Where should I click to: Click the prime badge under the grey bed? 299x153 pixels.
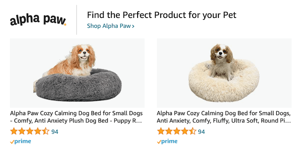point(20,141)
